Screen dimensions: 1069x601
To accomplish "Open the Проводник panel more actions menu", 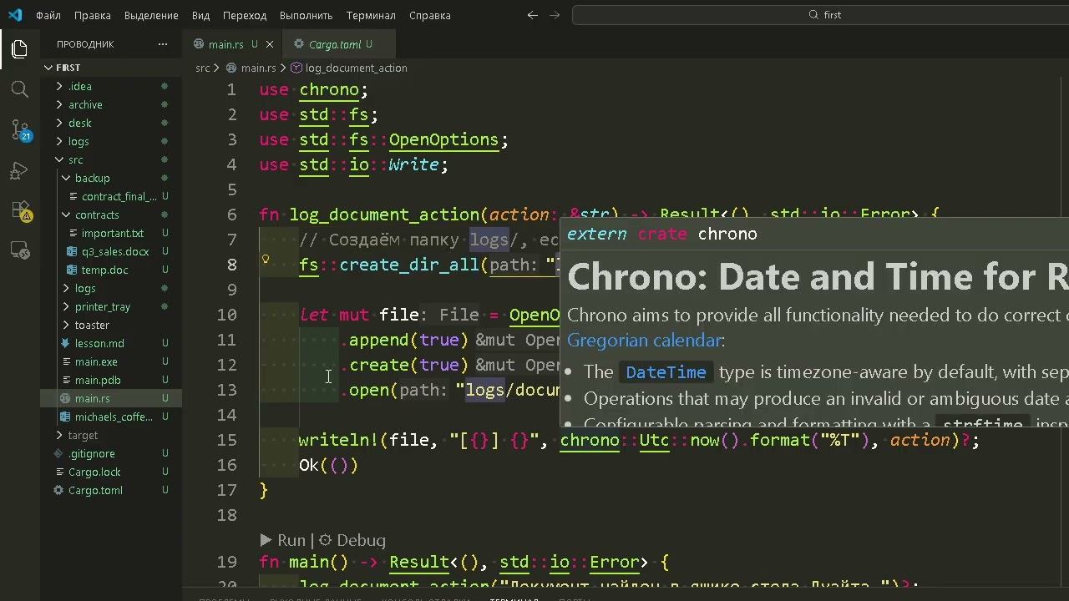I will coord(163,44).
